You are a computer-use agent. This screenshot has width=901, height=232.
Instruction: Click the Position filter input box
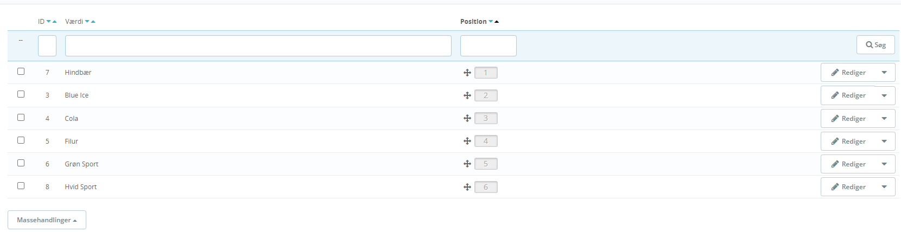point(488,46)
